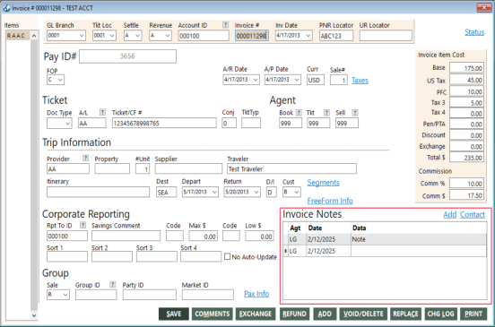The width and height of the screenshot is (495, 327).
Task: Open the Rpt To ID lookup icon
Action: coord(83,225)
